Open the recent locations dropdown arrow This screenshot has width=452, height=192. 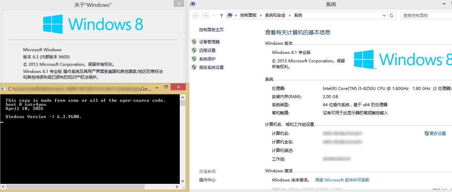[214, 16]
